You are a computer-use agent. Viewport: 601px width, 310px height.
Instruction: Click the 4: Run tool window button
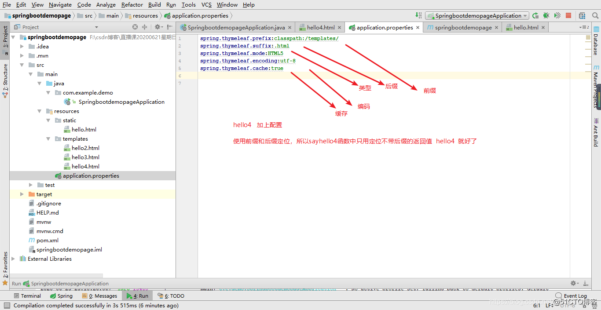click(x=138, y=296)
